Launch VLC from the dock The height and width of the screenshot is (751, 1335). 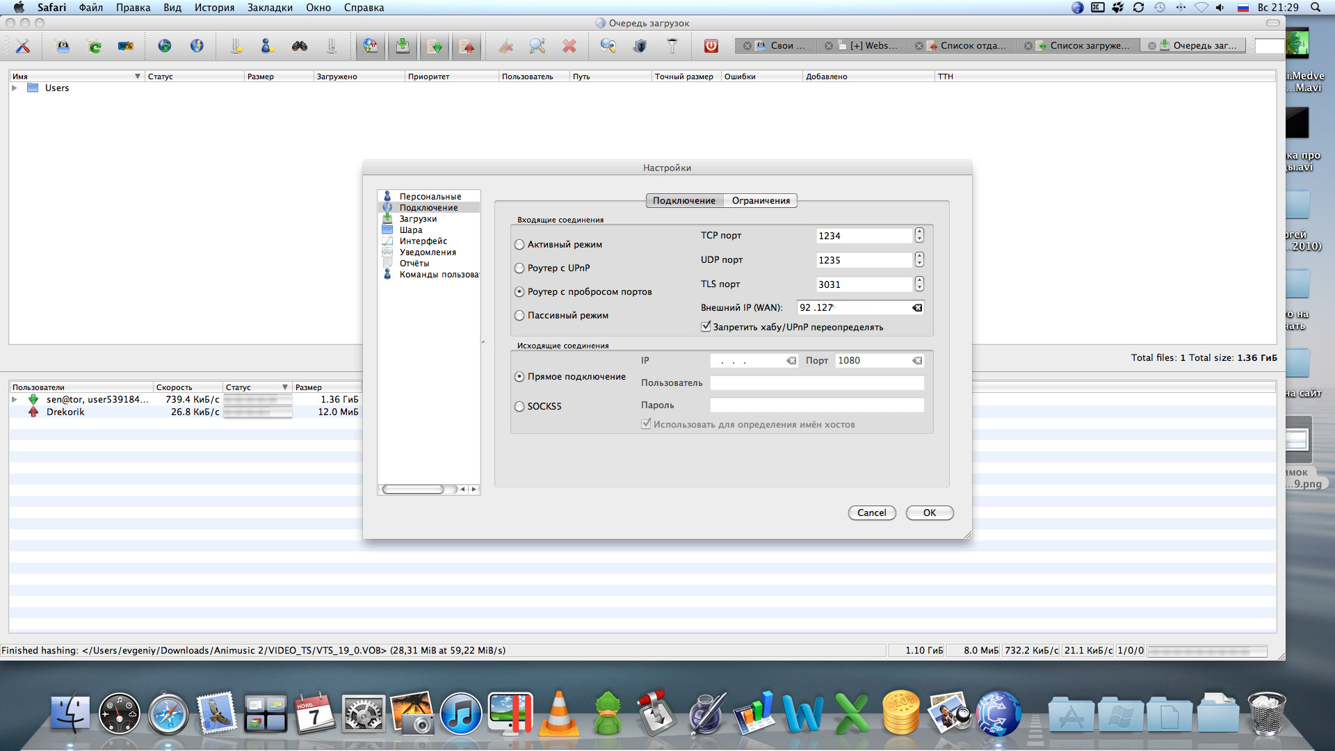(558, 714)
